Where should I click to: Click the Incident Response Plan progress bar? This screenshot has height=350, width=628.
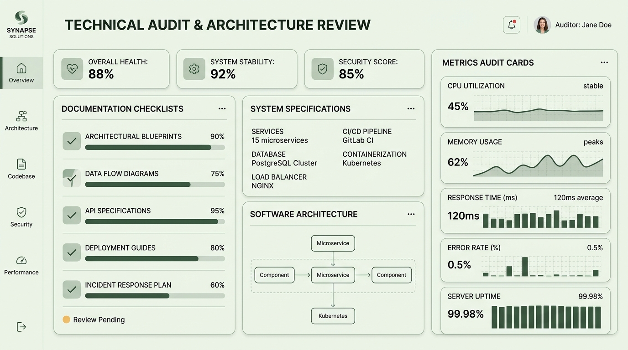coord(155,296)
